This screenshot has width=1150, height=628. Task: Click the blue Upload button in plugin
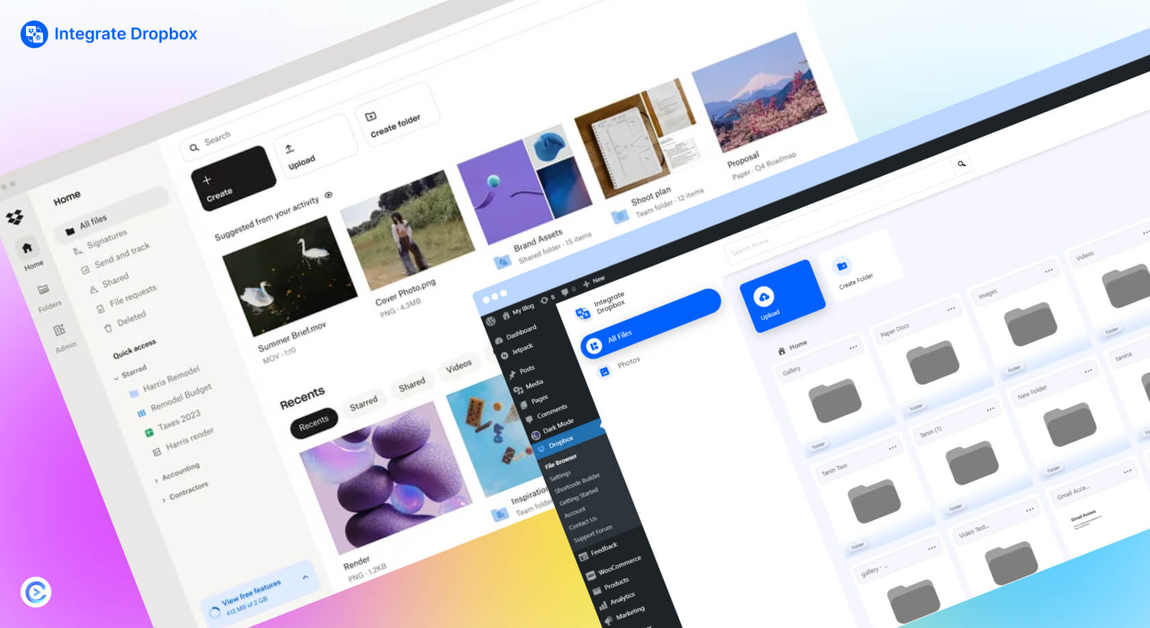tap(781, 296)
